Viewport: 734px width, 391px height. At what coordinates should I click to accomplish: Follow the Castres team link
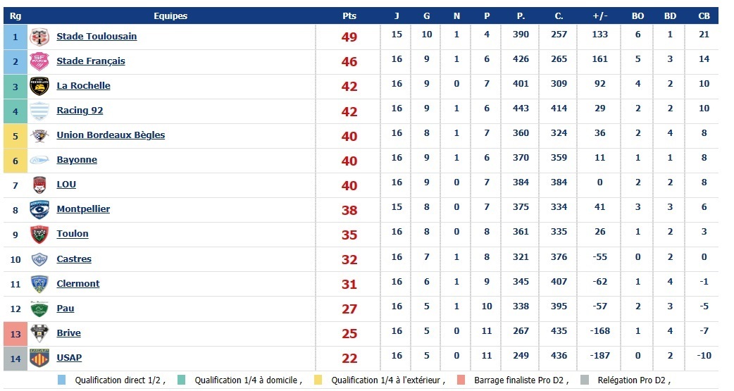(74, 259)
